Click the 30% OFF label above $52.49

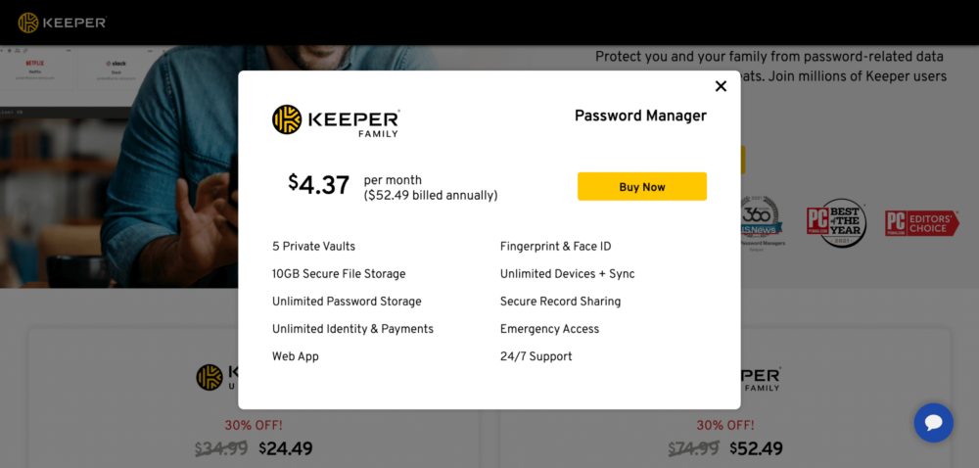(x=725, y=425)
